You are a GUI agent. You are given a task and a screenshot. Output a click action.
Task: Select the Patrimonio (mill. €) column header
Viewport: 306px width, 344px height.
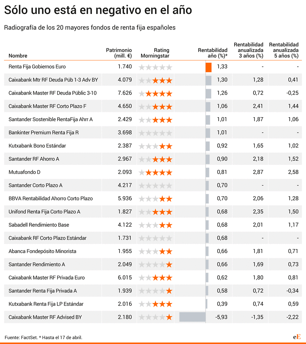[x=119, y=53]
